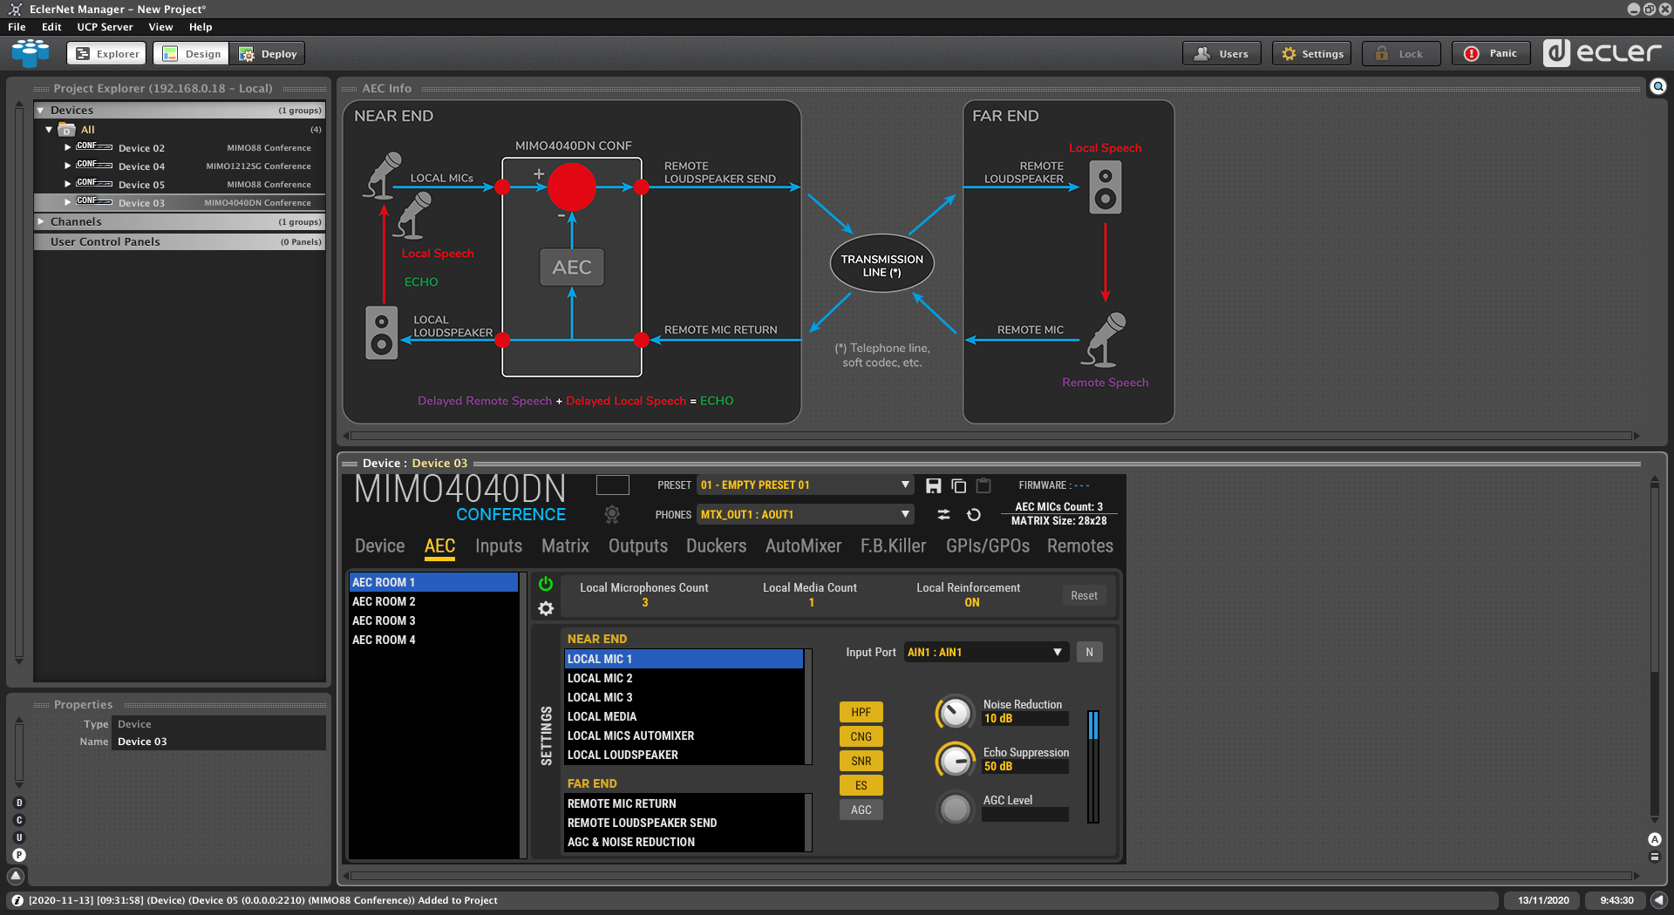1674x915 pixels.
Task: Click the up-arrow collapse icon at bottom left
Action: 16,876
